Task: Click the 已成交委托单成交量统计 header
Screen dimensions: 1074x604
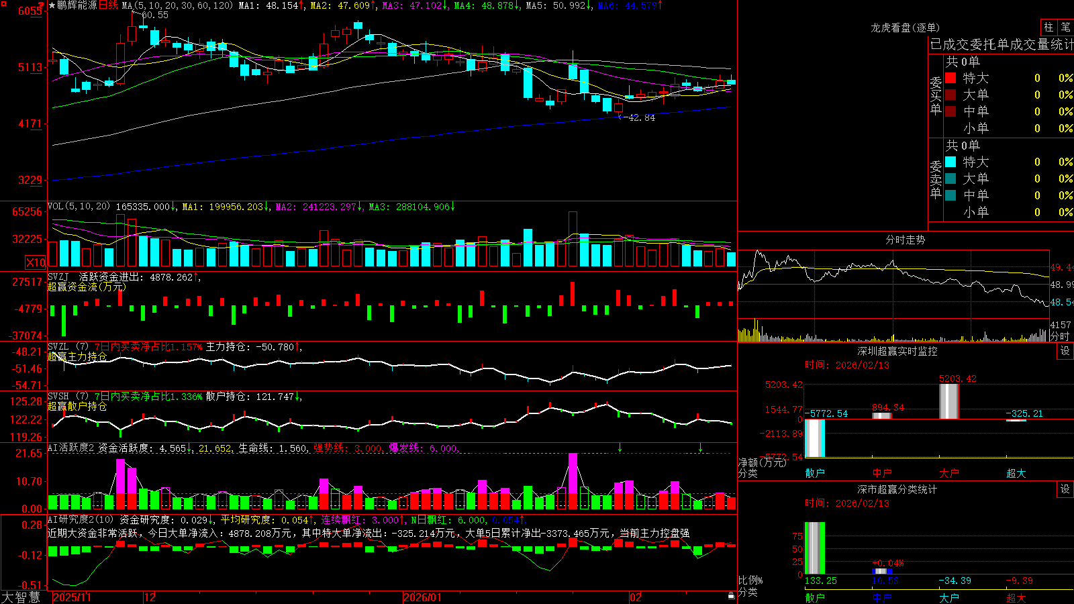Action: [1002, 44]
